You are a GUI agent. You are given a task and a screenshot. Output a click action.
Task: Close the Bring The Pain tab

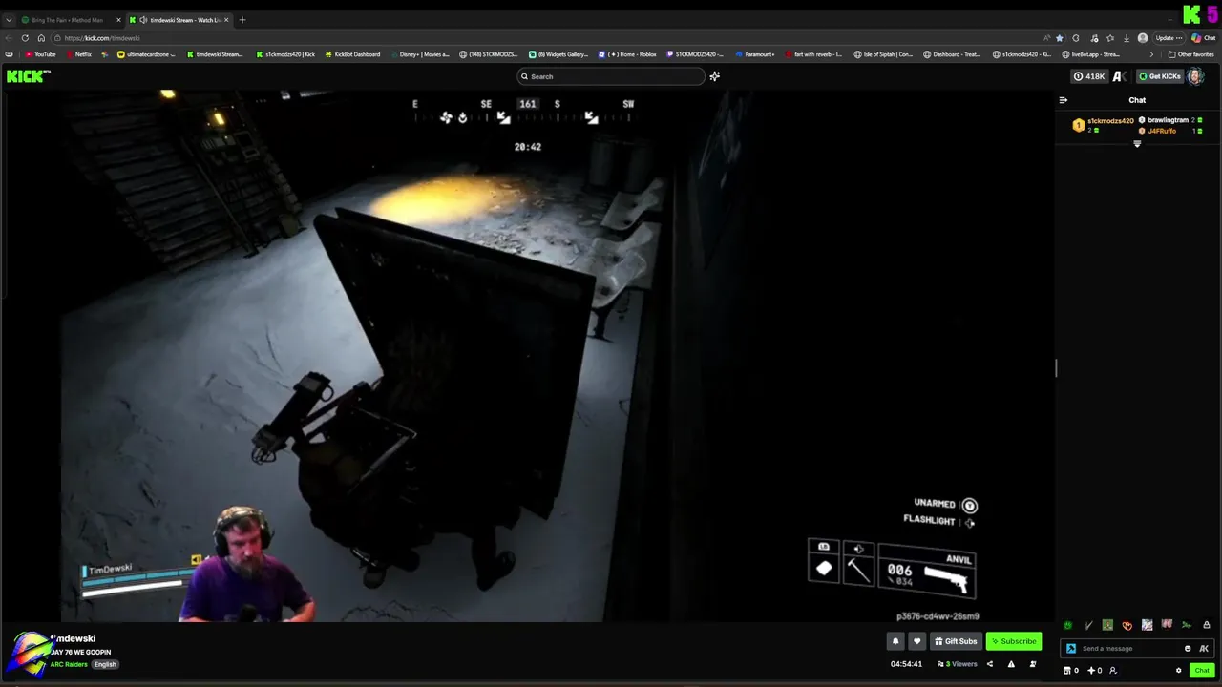118,20
